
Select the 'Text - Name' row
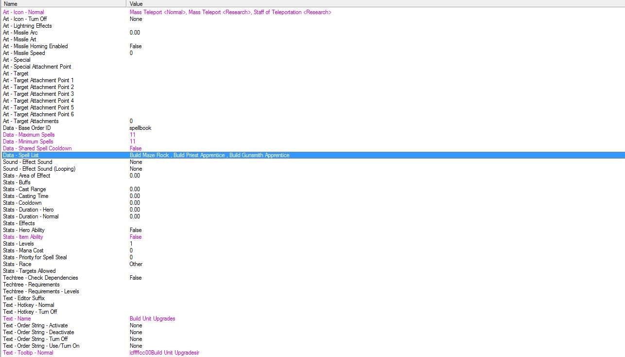[312, 319]
